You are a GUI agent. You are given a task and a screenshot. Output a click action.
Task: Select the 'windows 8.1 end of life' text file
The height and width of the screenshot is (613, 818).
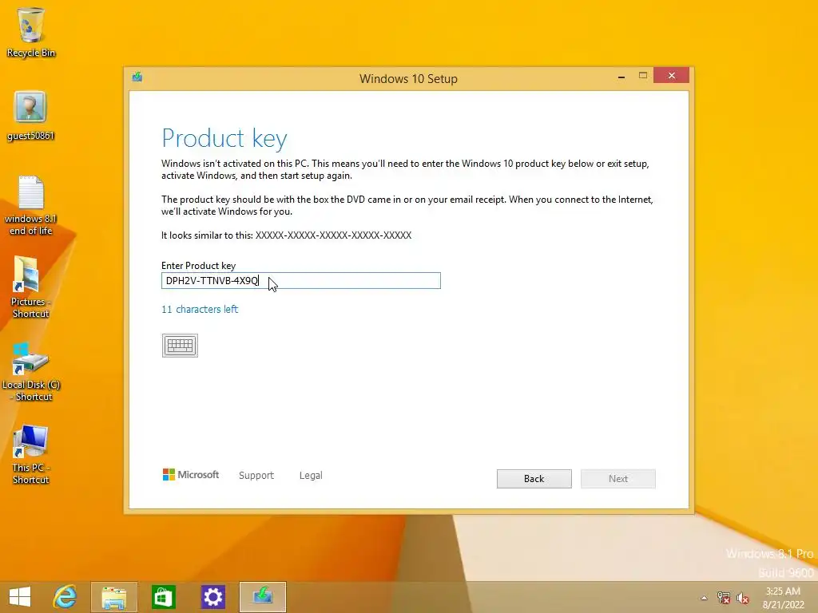pyautogui.click(x=31, y=205)
